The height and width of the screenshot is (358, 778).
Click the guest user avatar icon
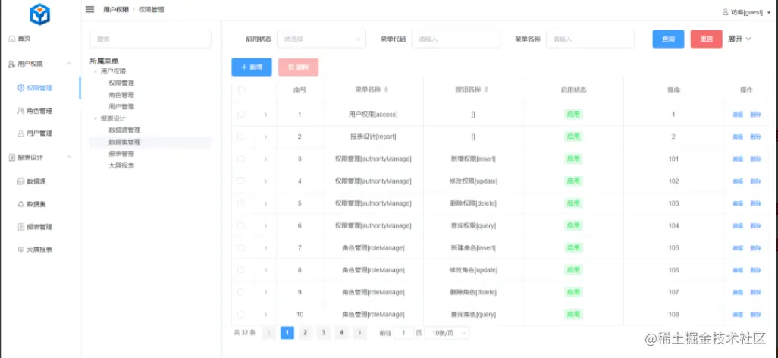point(726,12)
